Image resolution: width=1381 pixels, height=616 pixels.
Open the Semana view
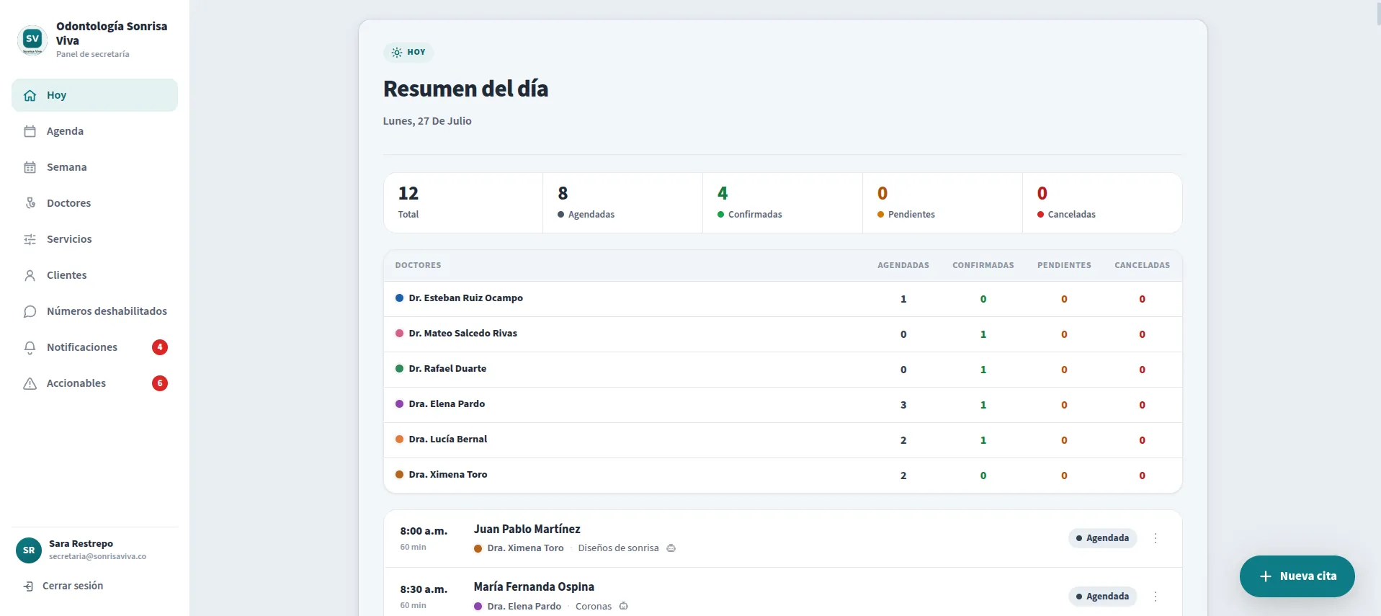[94, 167]
